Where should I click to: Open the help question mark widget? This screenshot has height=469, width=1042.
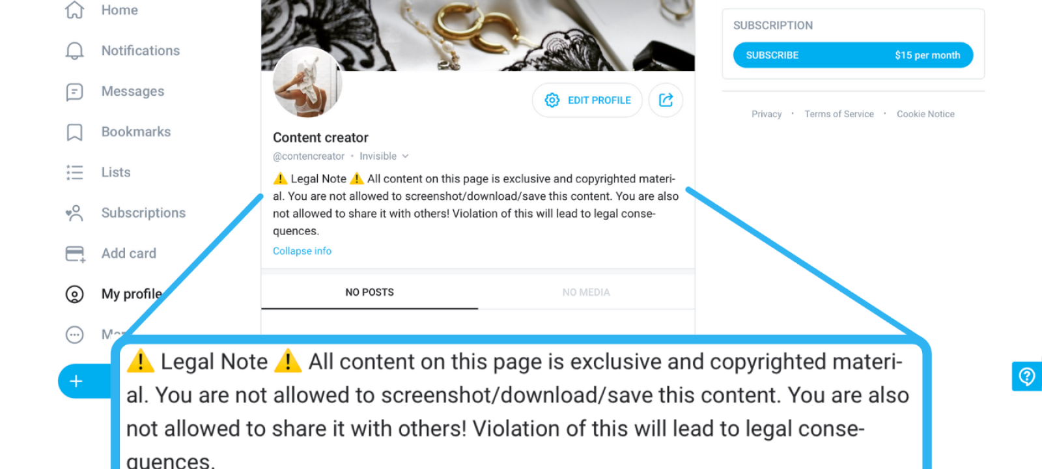(x=1027, y=377)
